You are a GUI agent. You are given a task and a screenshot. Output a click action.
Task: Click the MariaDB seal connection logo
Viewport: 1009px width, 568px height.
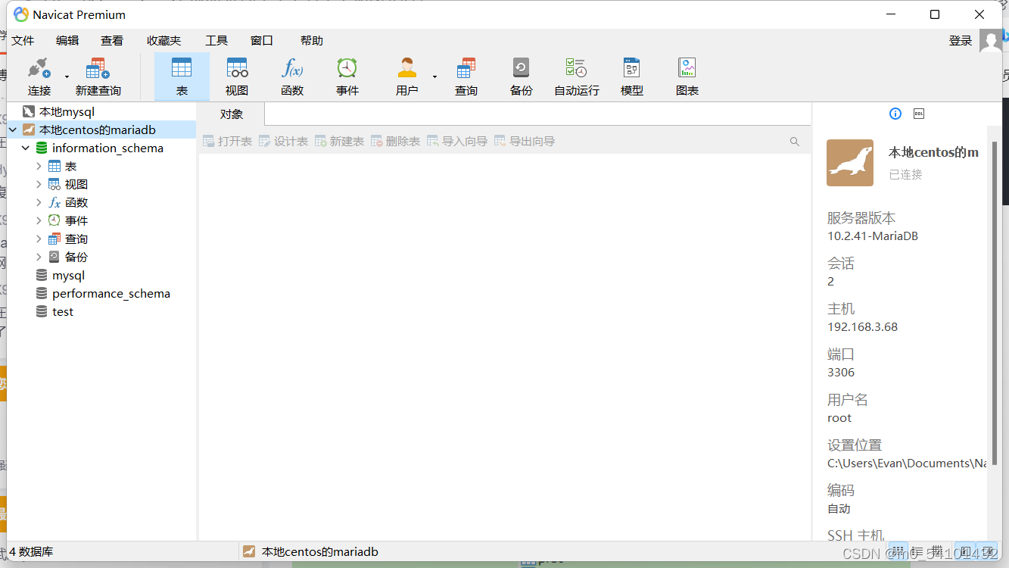[x=850, y=163]
